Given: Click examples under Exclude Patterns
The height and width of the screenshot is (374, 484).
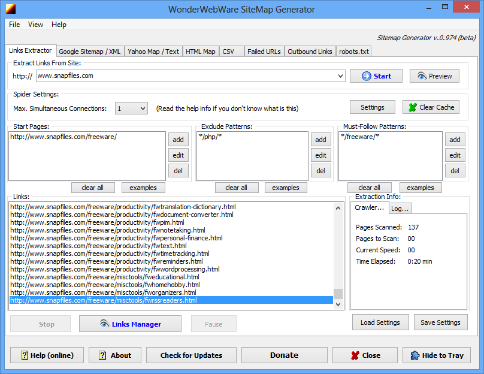Looking at the screenshot, I should tap(286, 188).
